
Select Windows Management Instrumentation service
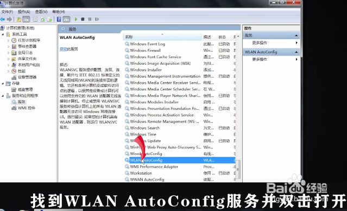(179, 76)
